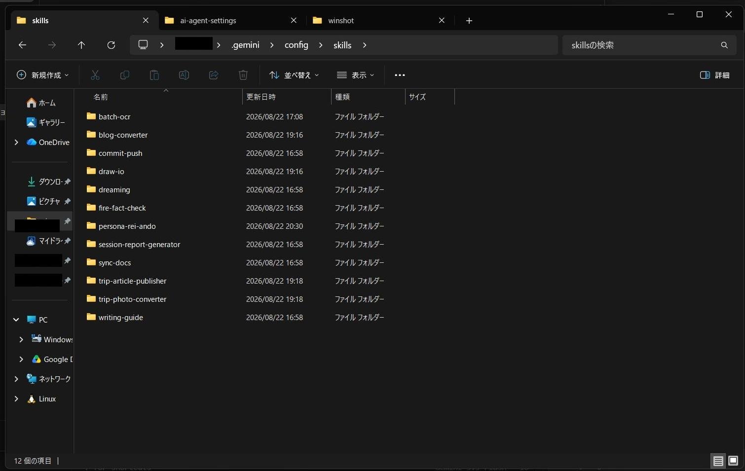Viewport: 745px width, 471px height.
Task: Open the 表示 view dropdown
Action: coord(355,75)
